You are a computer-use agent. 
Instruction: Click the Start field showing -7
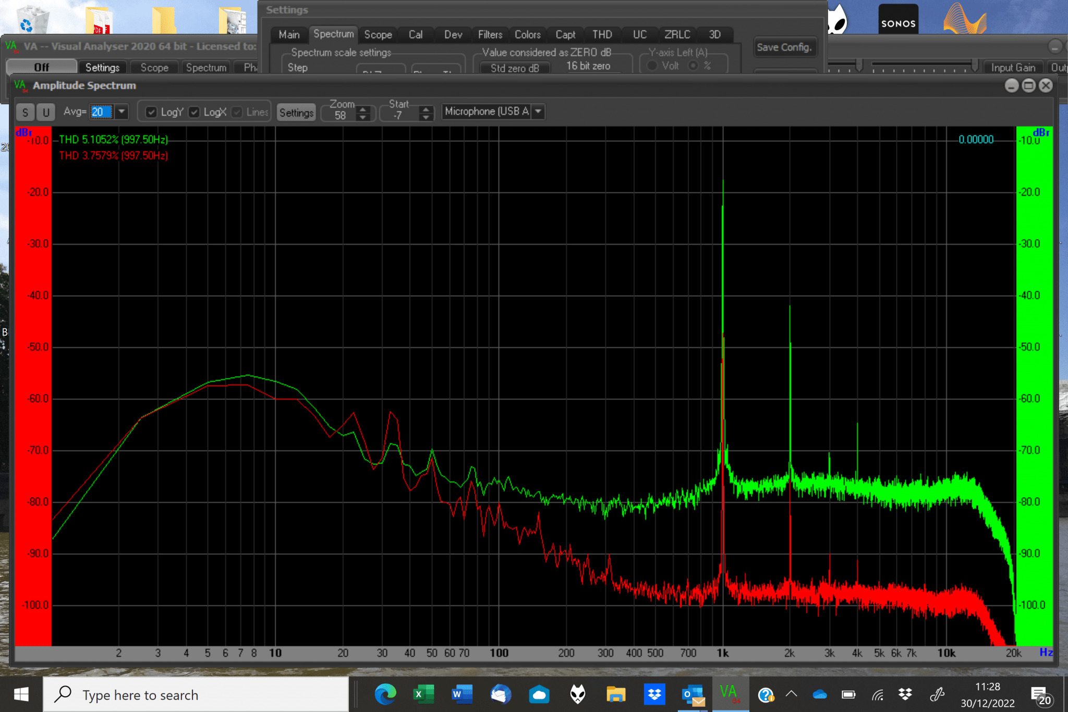click(399, 115)
